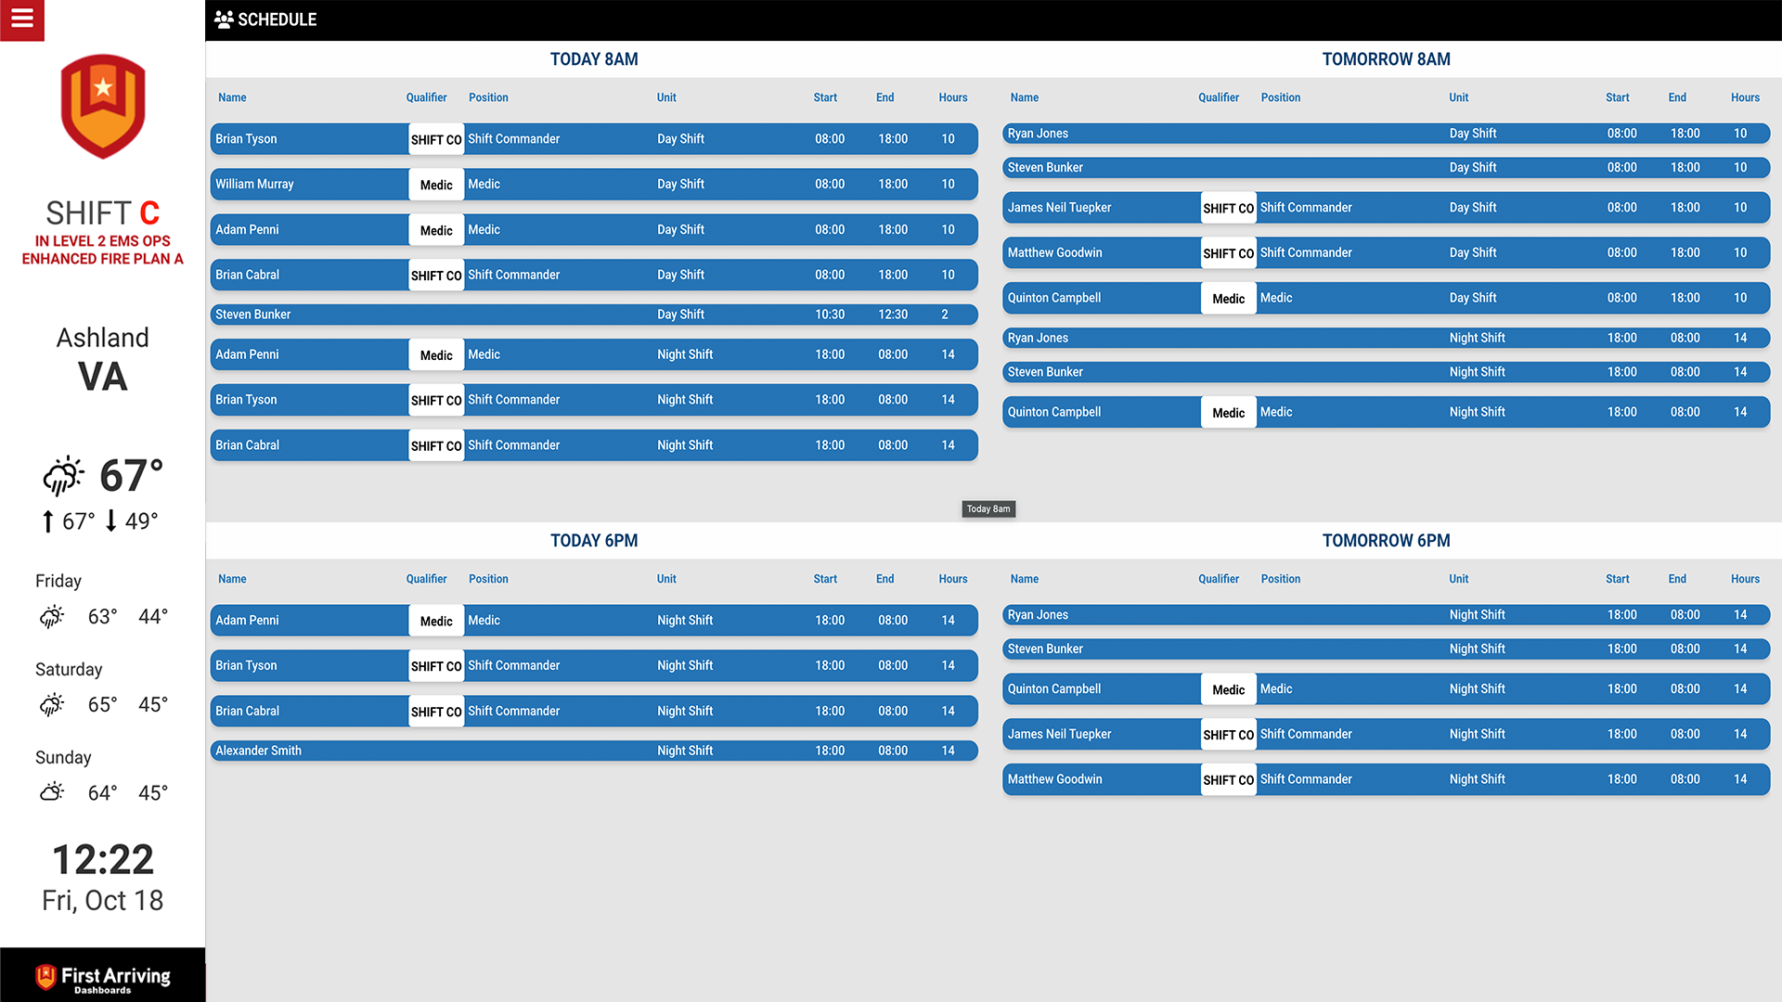Click the Medic badge for Quinton Campbell Day Shift
This screenshot has height=1002, width=1782.
pyautogui.click(x=1228, y=299)
